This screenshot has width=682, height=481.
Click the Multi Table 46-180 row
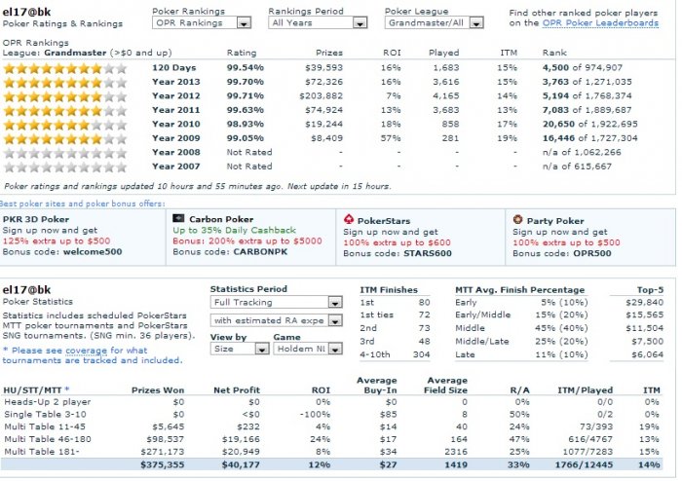332,439
